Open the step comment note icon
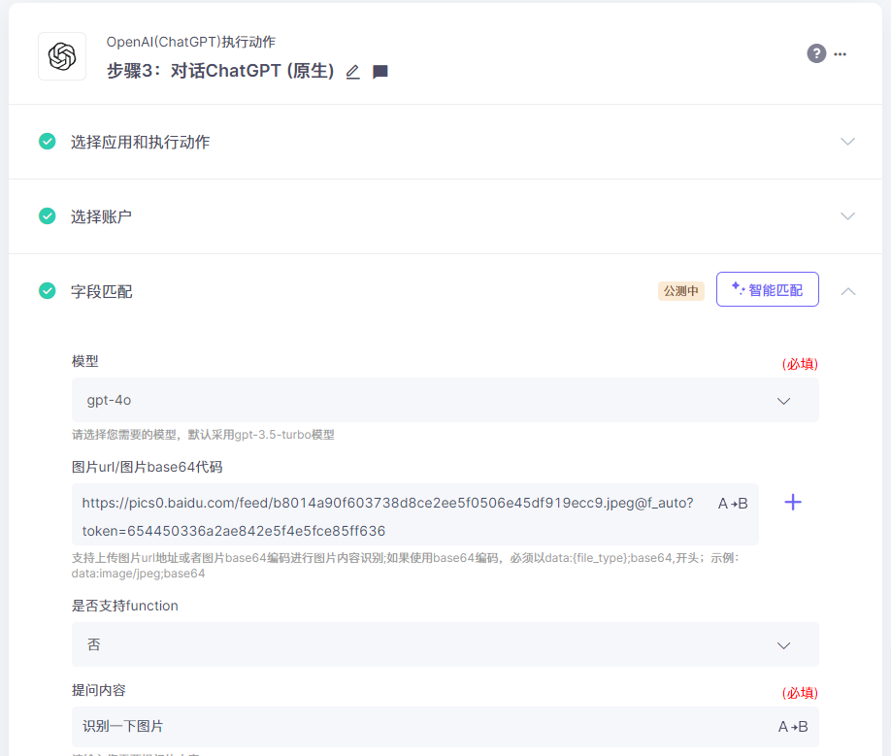This screenshot has height=756, width=891. pos(380,72)
